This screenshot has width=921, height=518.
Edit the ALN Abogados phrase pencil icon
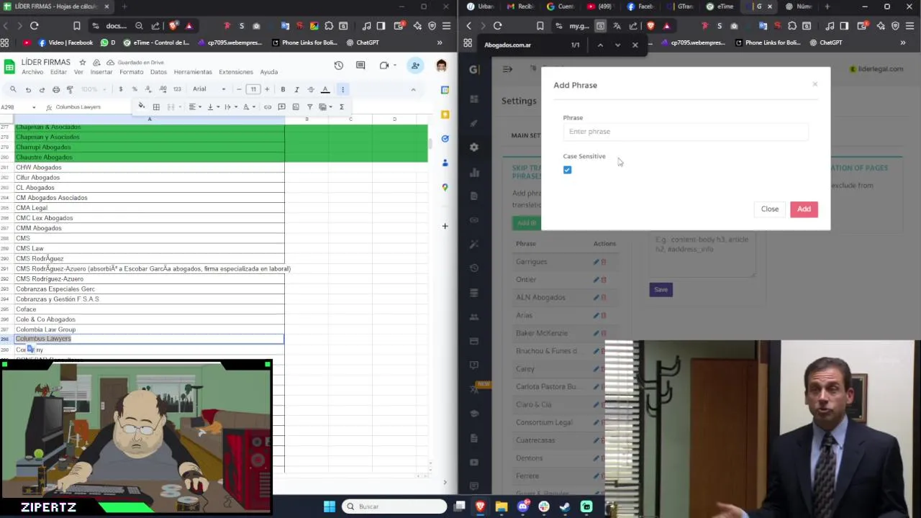[x=596, y=298]
